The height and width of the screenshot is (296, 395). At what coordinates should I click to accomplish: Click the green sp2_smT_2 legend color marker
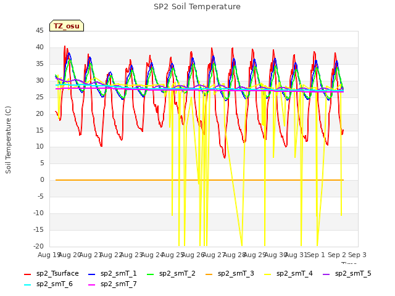tap(151, 274)
